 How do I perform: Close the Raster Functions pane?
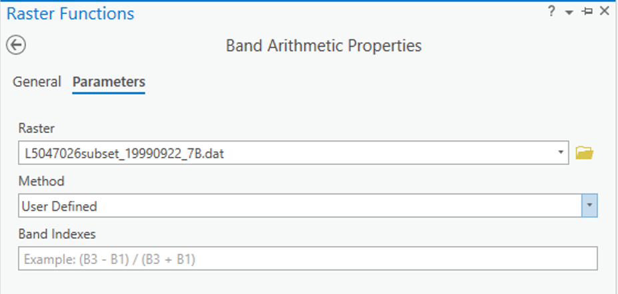click(x=605, y=11)
